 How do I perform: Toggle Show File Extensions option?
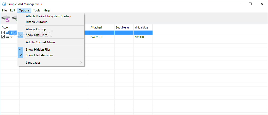click(51, 55)
